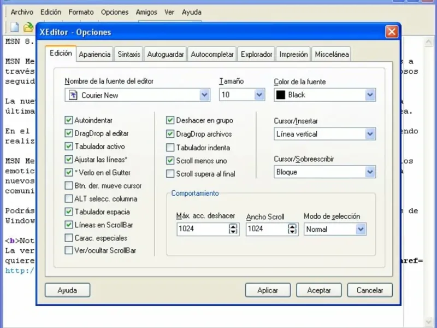Open the Formato menu
Image resolution: width=437 pixels, height=328 pixels.
point(81,12)
